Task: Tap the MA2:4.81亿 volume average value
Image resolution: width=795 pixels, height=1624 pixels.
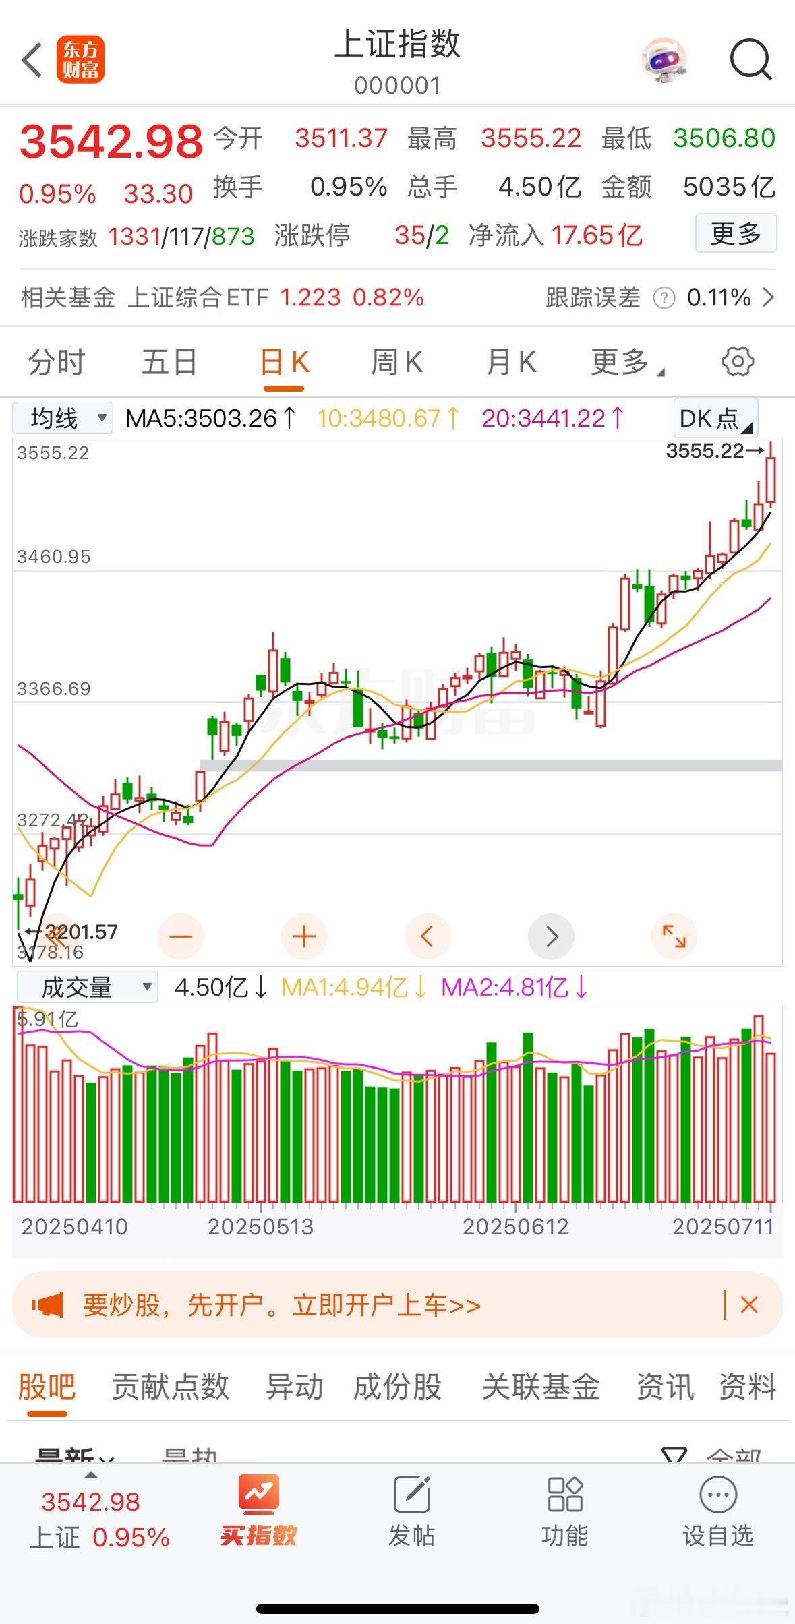Action: point(514,987)
